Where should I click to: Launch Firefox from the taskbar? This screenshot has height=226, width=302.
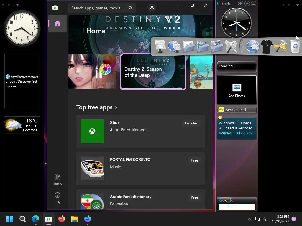click(62, 219)
